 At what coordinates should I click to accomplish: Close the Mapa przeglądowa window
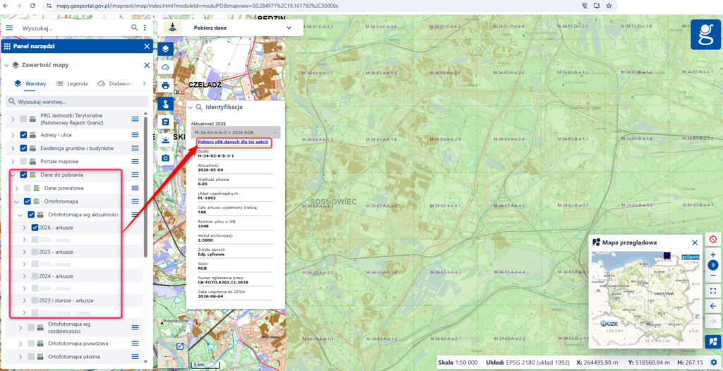(695, 242)
